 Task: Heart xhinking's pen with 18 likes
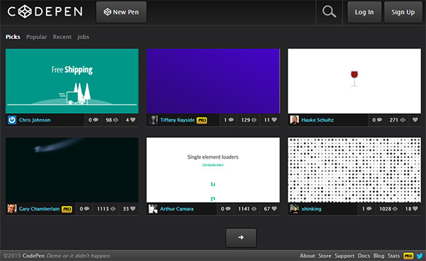(415, 208)
